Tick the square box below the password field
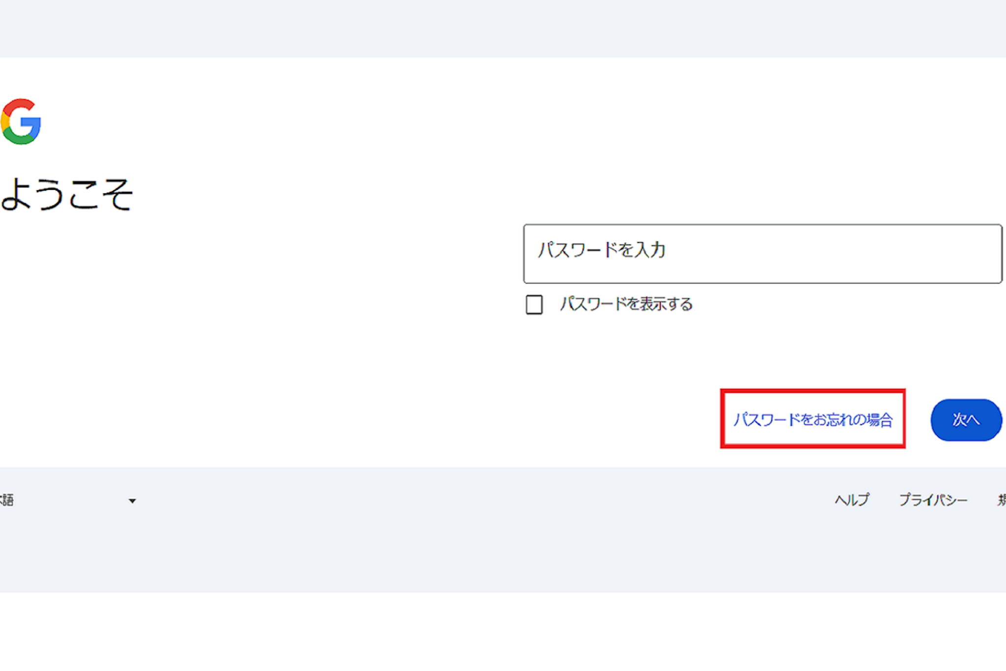The width and height of the screenshot is (1006, 671). pos(534,305)
